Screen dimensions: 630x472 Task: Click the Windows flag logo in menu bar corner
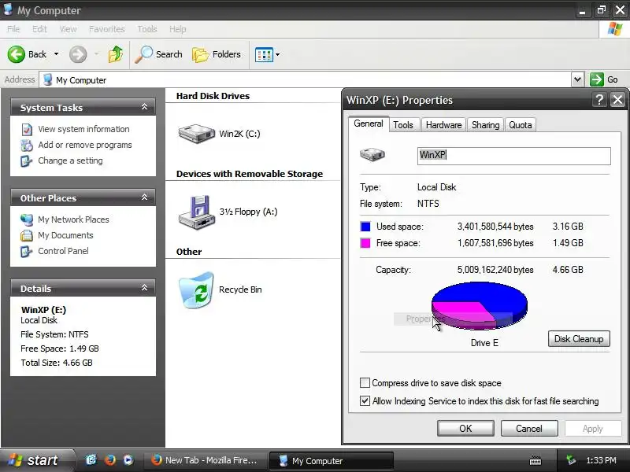614,29
